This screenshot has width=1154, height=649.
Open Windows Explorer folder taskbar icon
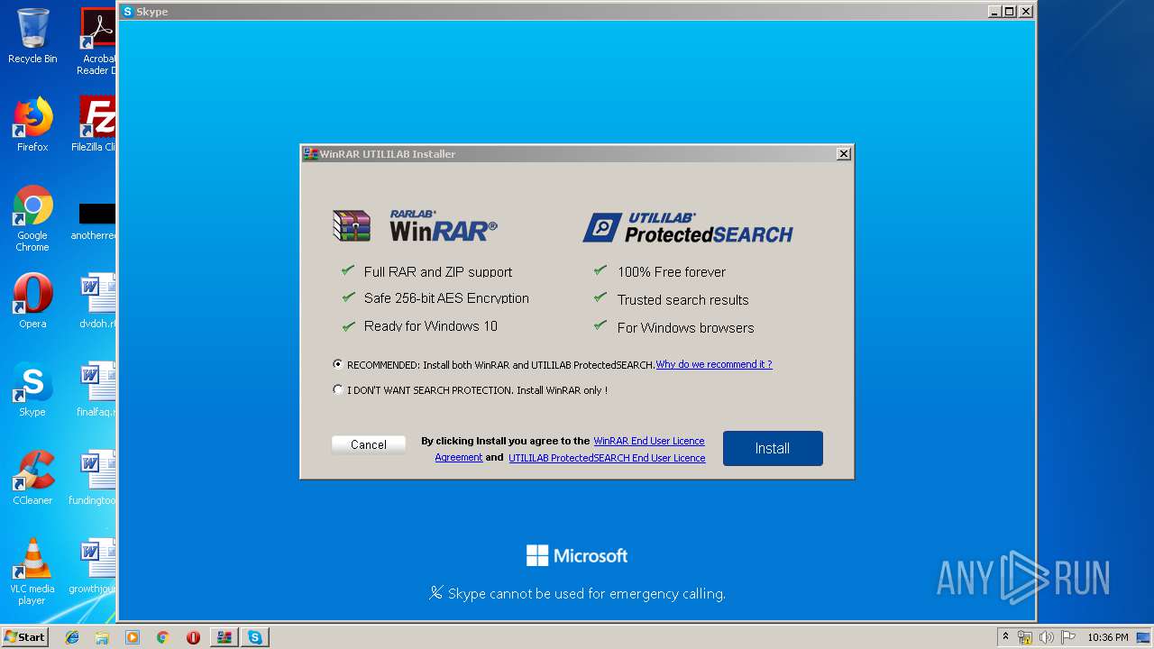pos(102,637)
